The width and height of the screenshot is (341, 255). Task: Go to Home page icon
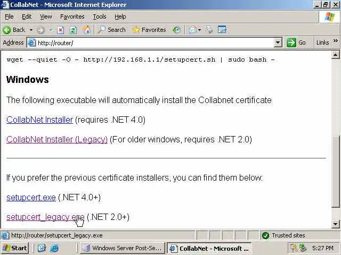(x=86, y=30)
